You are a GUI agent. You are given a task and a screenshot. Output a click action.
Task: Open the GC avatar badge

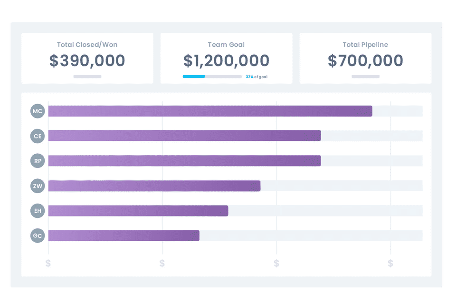(38, 236)
